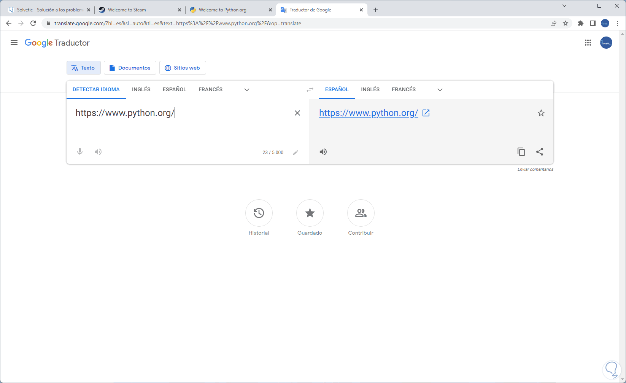The image size is (626, 383).
Task: Listen to the translated text
Action: (323, 152)
